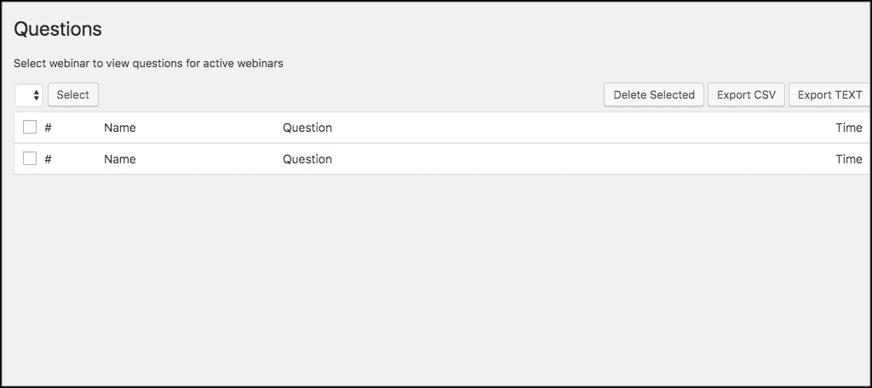Click the Time column in the header row
Viewport: 872px width, 388px height.
(x=848, y=128)
